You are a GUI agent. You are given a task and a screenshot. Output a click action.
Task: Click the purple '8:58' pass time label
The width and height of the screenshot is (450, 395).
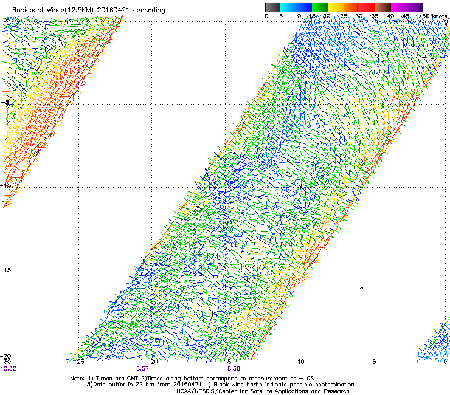(x=234, y=369)
